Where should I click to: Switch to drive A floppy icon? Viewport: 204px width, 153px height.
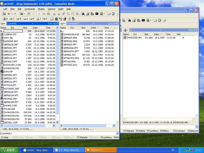coord(5,19)
